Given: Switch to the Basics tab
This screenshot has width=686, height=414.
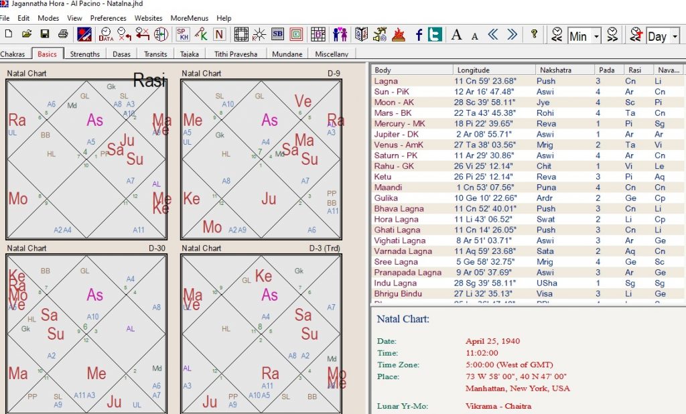Looking at the screenshot, I should click(x=47, y=54).
